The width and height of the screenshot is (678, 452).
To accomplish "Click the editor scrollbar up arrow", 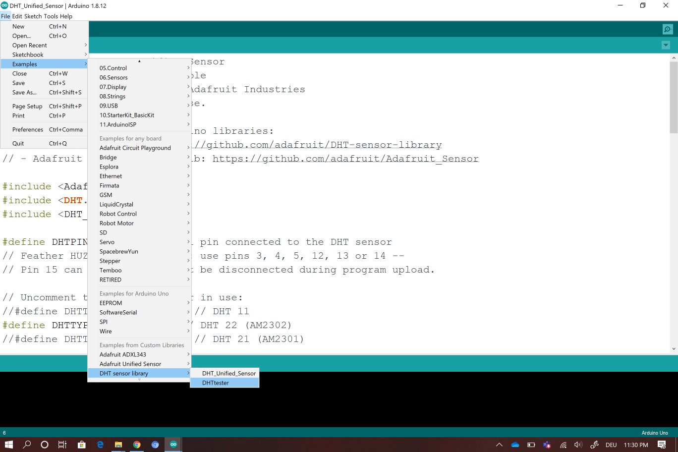I will [674, 58].
